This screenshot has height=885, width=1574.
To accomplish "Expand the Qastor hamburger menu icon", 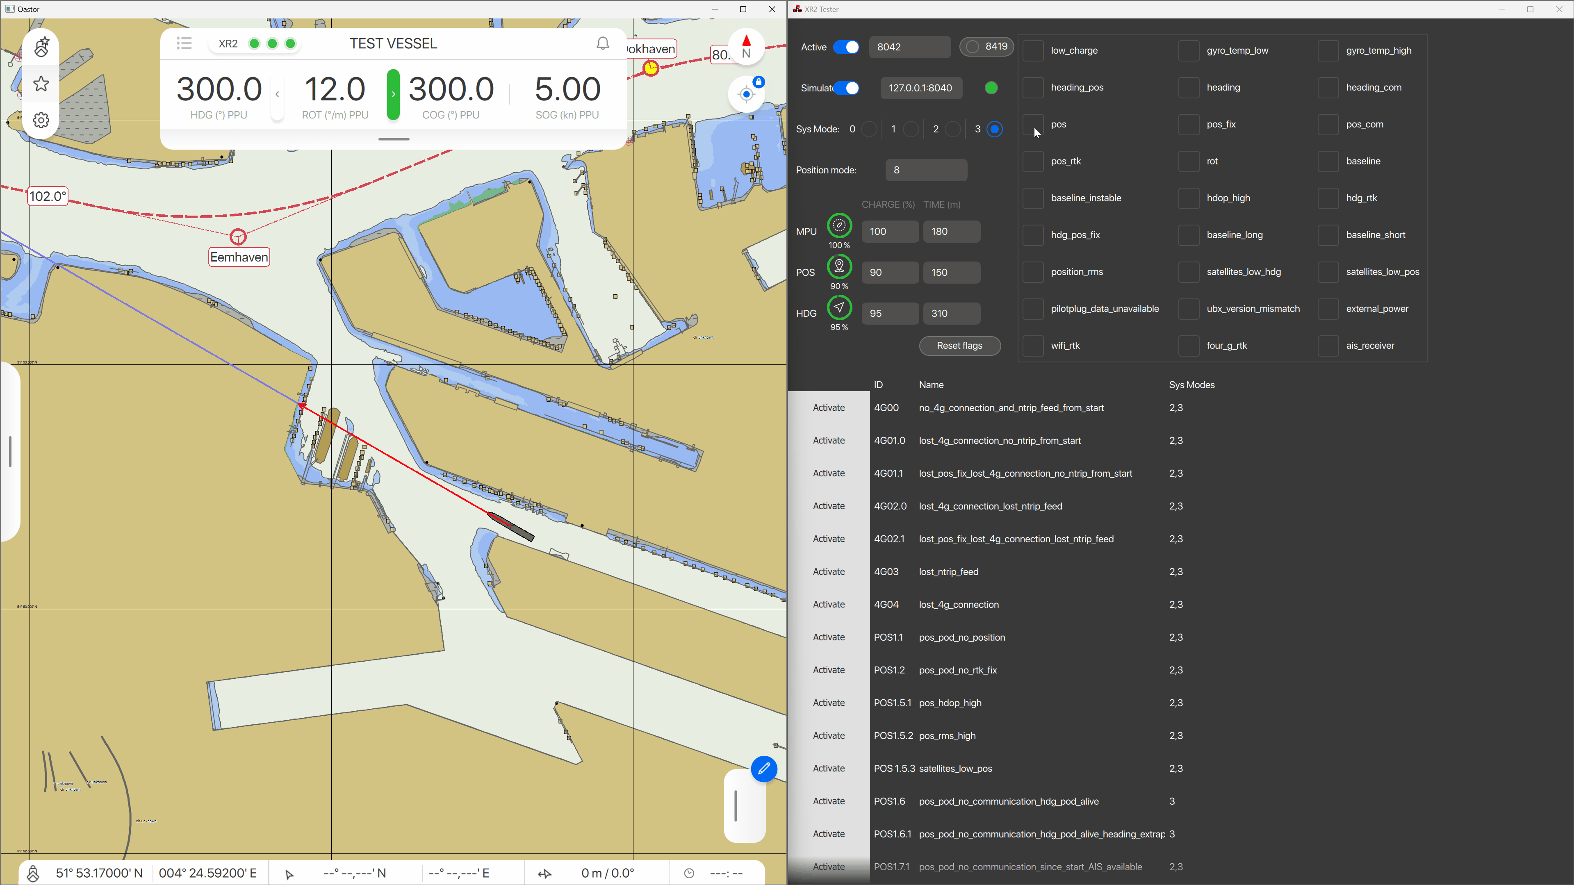I will pyautogui.click(x=184, y=43).
